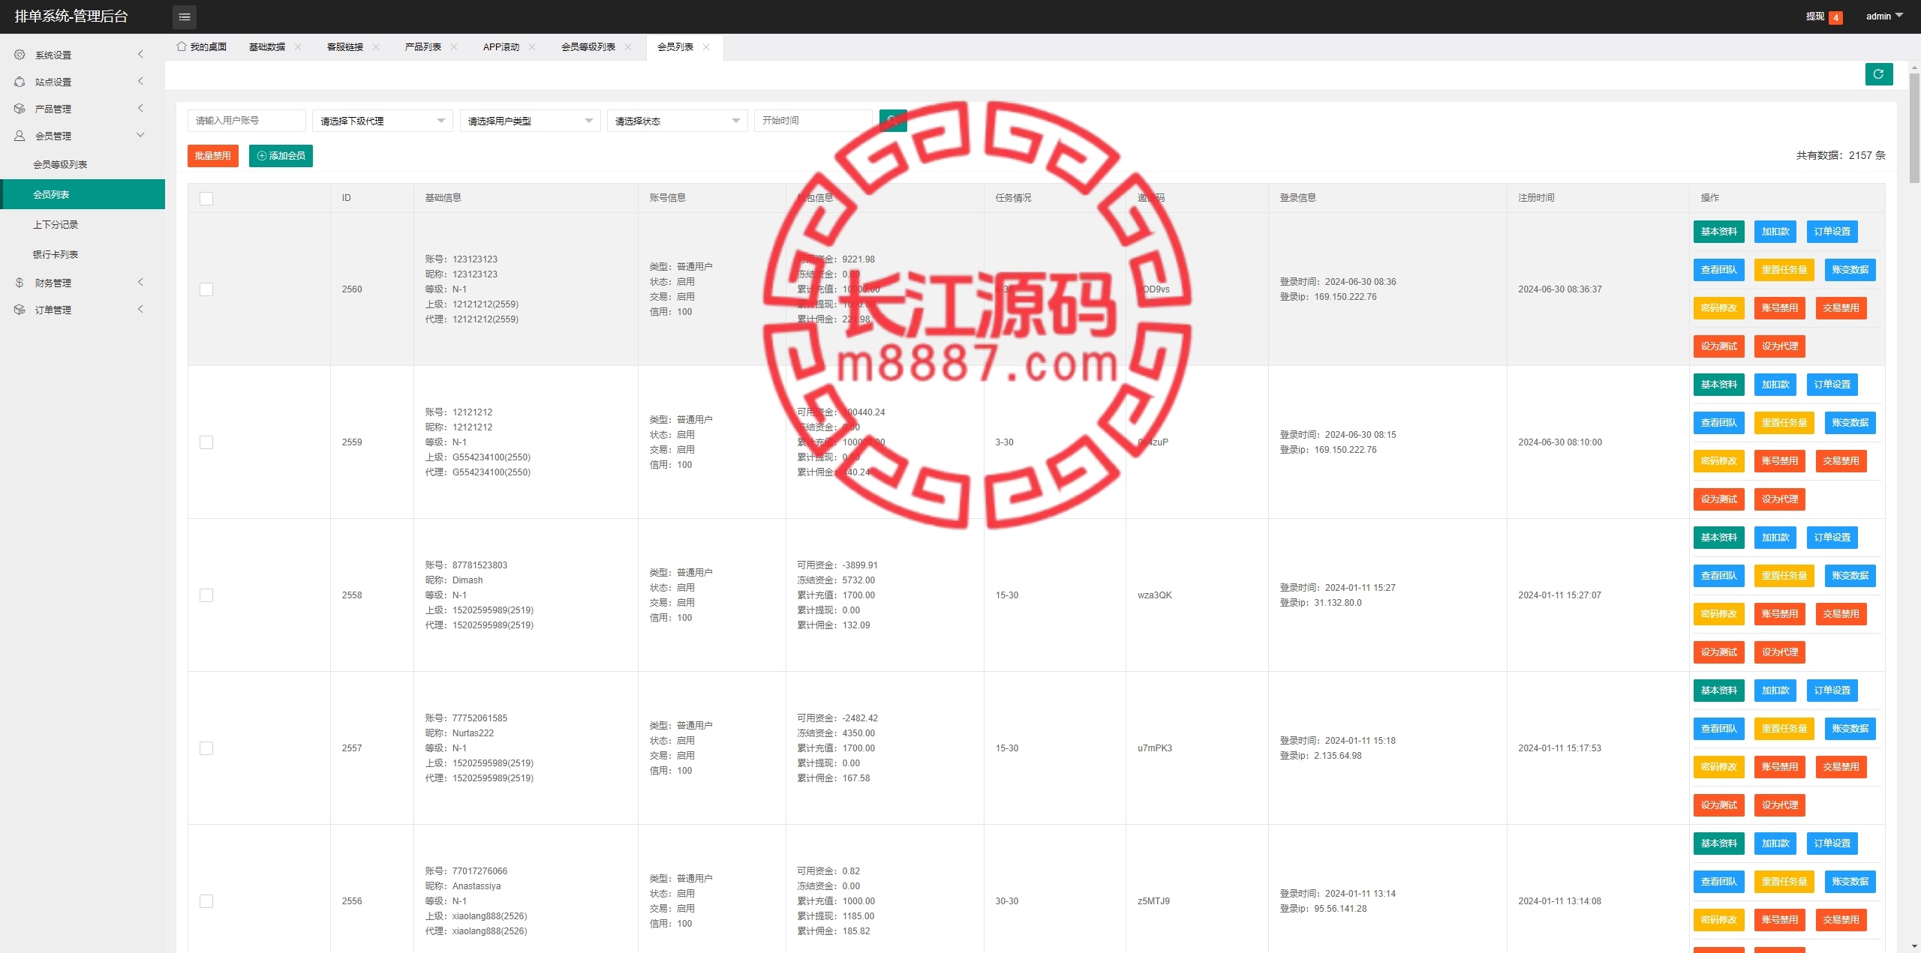Click 订单设置 for member 2558
Image resolution: width=1921 pixels, height=953 pixels.
click(x=1832, y=538)
